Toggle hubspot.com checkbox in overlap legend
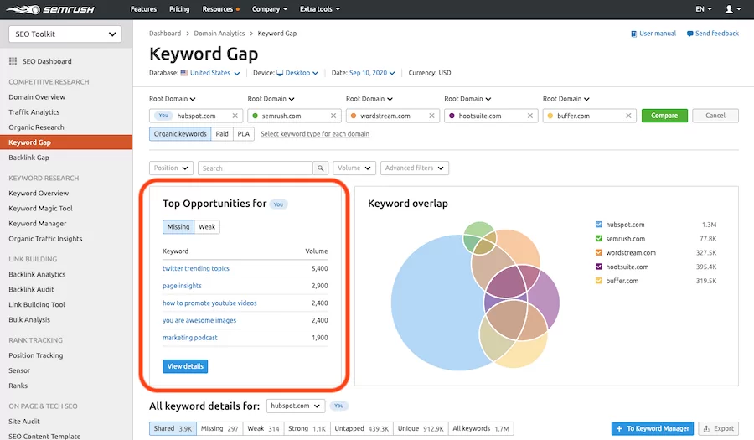The height and width of the screenshot is (440, 754). (599, 224)
